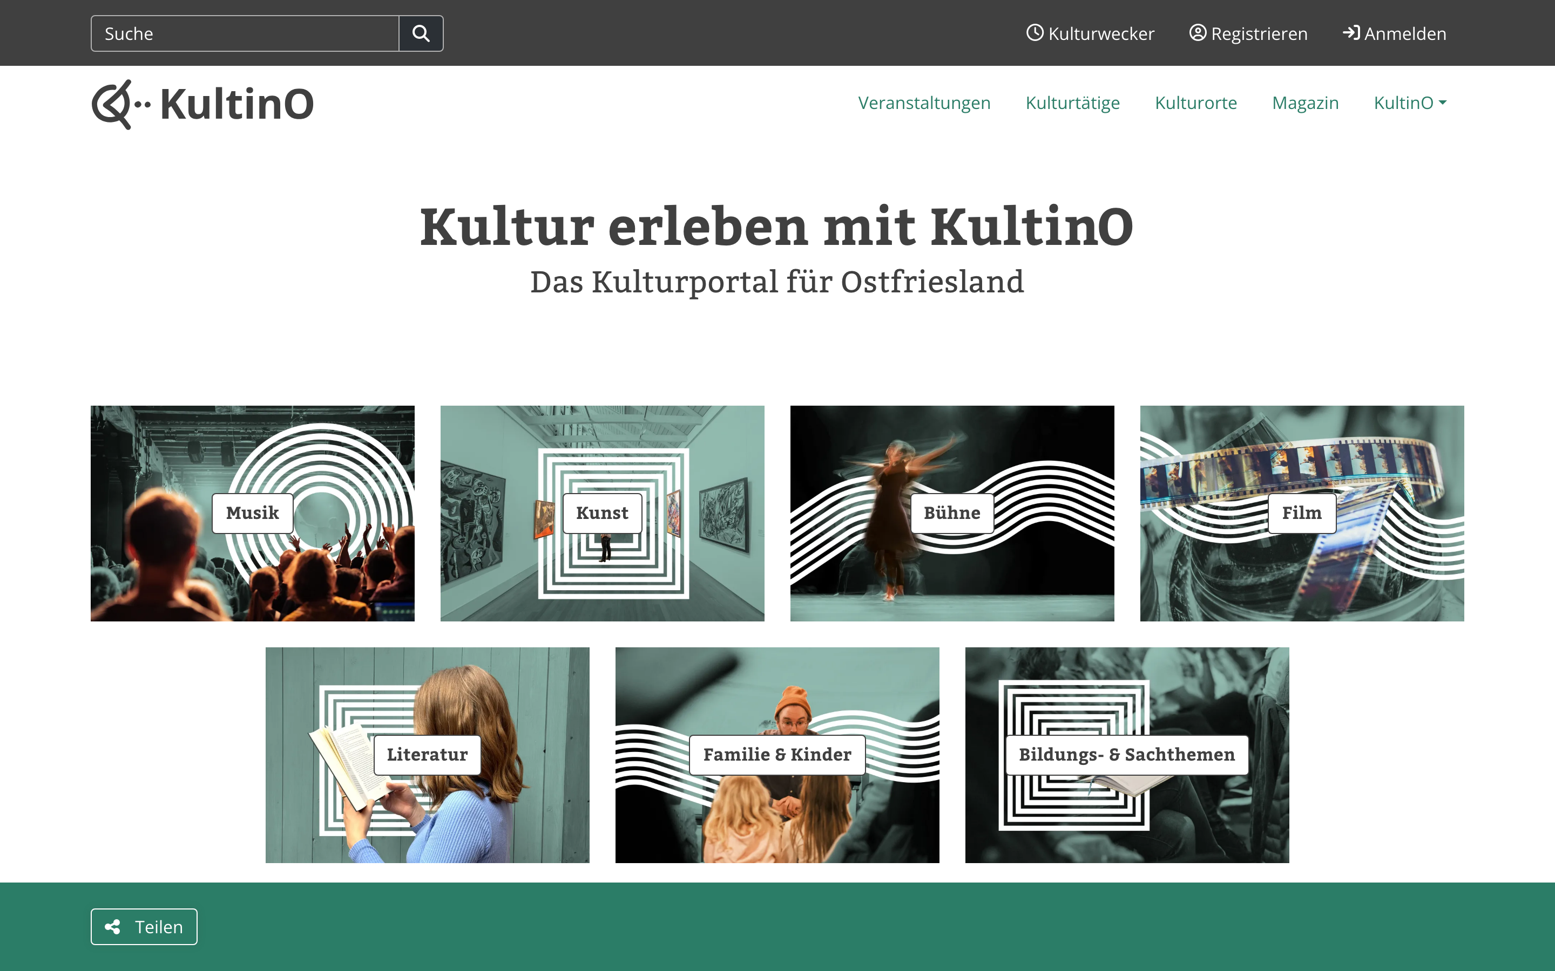Click the magnifier search button
This screenshot has width=1555, height=971.
pyautogui.click(x=421, y=33)
